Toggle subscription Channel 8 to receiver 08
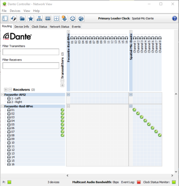 point(160,135)
